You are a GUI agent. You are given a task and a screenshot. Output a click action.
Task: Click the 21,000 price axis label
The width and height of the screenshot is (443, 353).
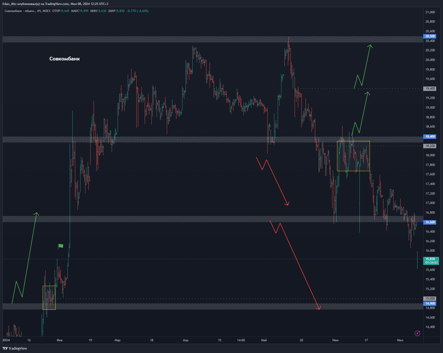tap(430, 12)
